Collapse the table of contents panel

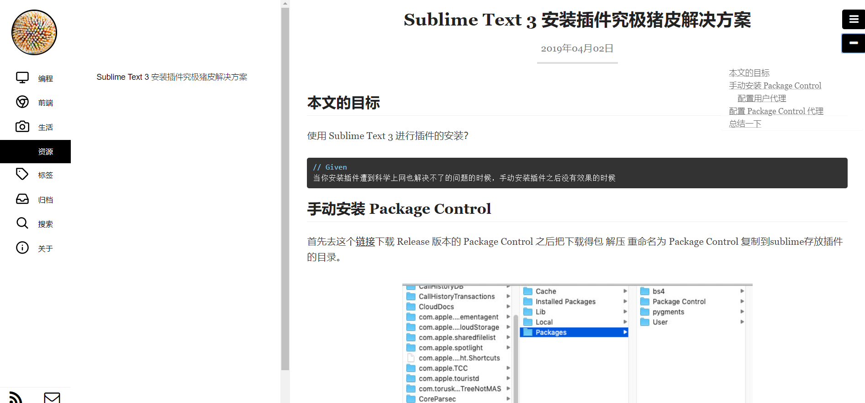[854, 43]
